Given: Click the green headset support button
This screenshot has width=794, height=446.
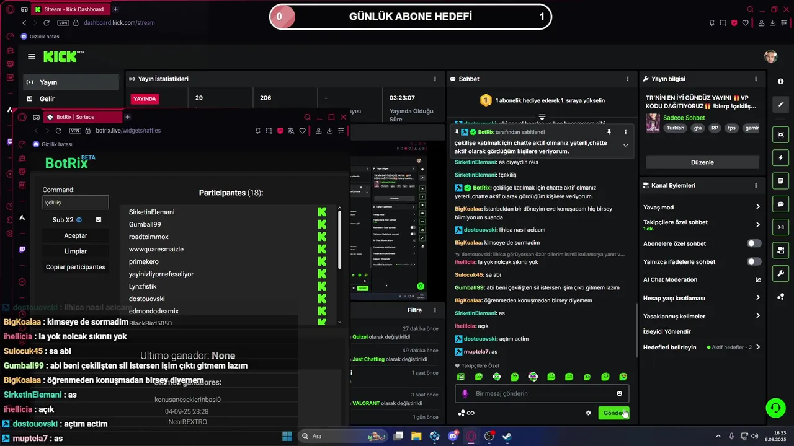Looking at the screenshot, I should click(x=775, y=408).
